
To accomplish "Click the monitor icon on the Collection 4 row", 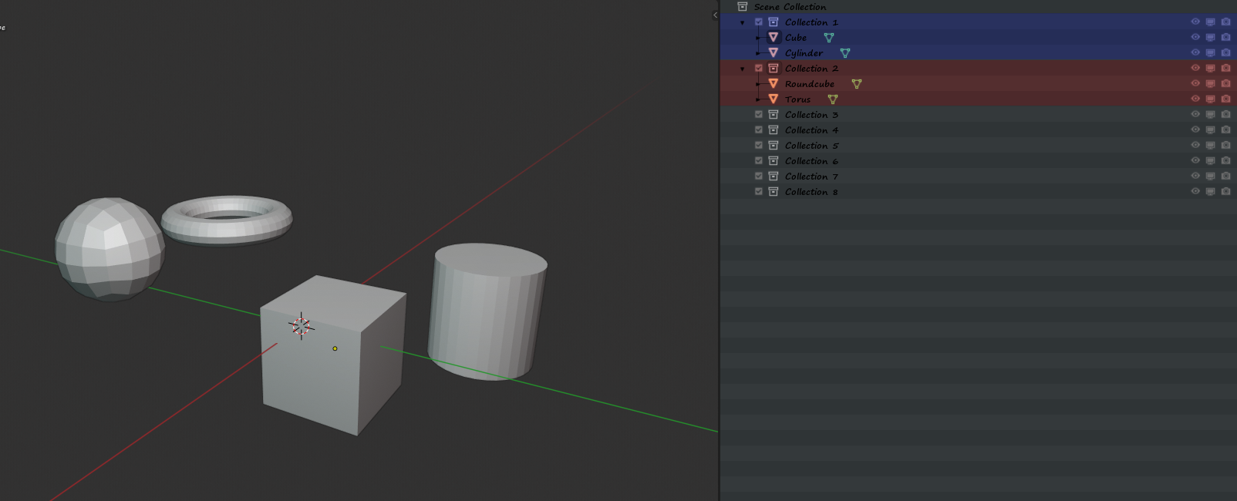I will pyautogui.click(x=1211, y=129).
